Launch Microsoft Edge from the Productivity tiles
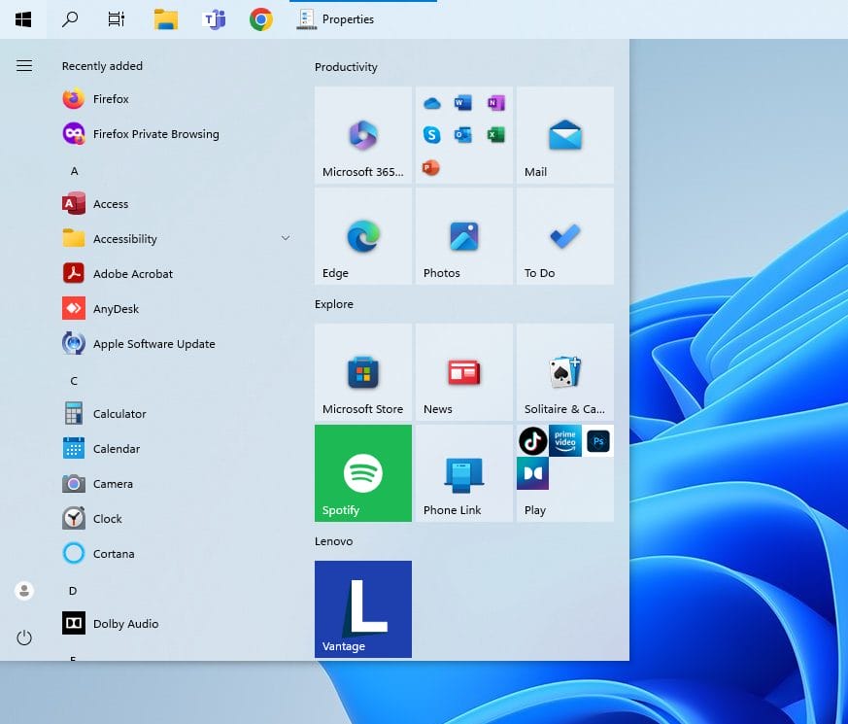848x724 pixels. coord(362,236)
